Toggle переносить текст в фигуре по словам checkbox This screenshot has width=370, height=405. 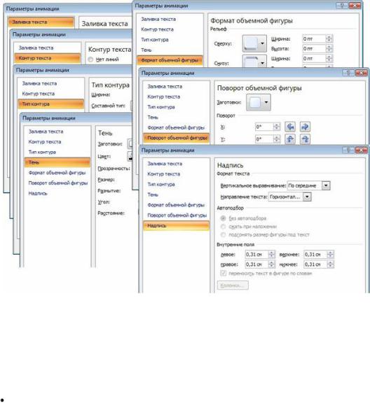tap(224, 273)
